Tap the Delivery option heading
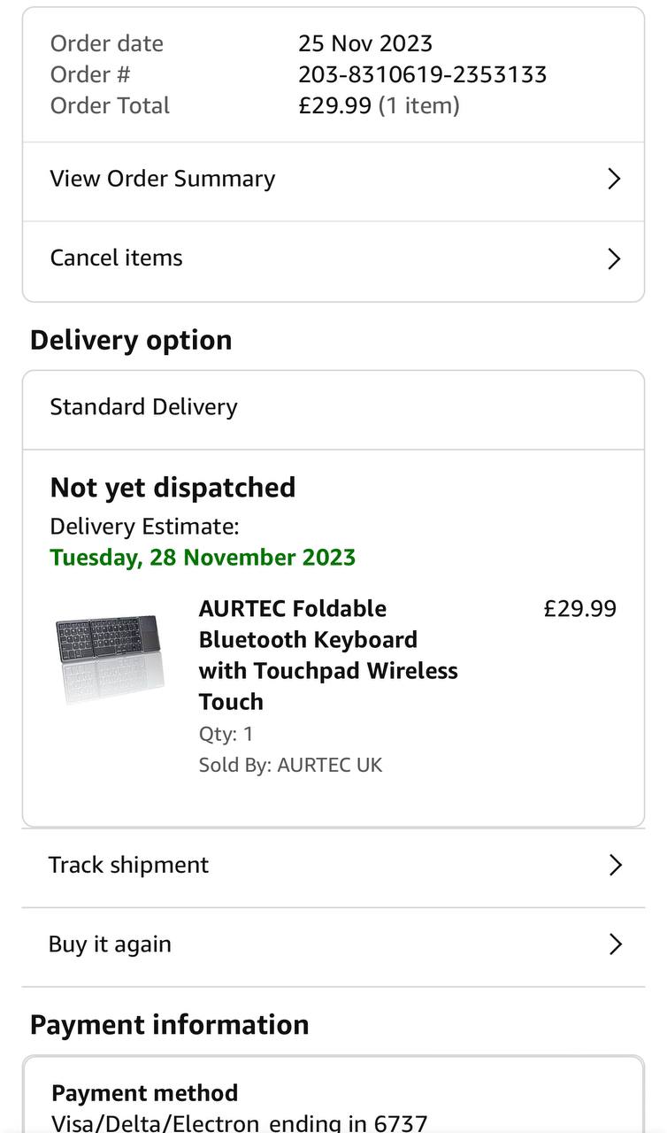 [x=131, y=341]
